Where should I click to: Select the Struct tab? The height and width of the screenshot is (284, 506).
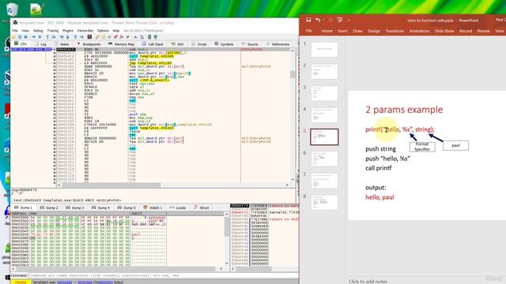coord(202,207)
